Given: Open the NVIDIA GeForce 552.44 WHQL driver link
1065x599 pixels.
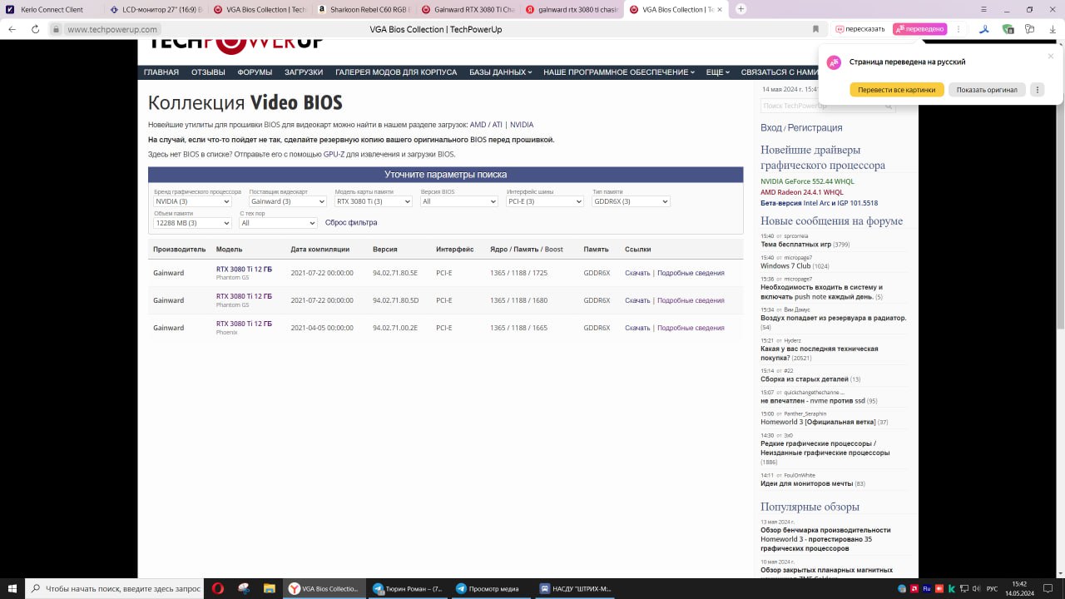Looking at the screenshot, I should coord(807,181).
